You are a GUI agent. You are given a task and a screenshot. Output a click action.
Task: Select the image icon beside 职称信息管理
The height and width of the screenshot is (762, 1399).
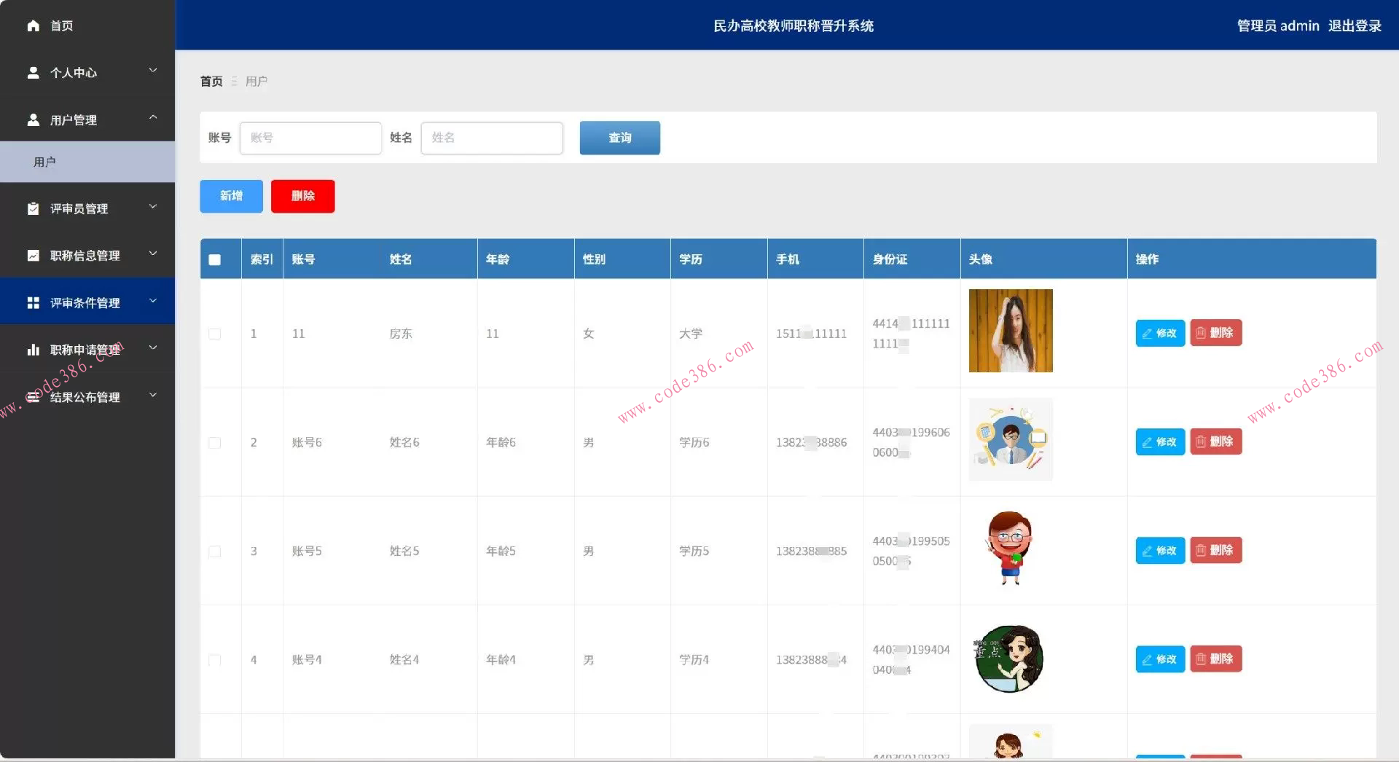[34, 255]
